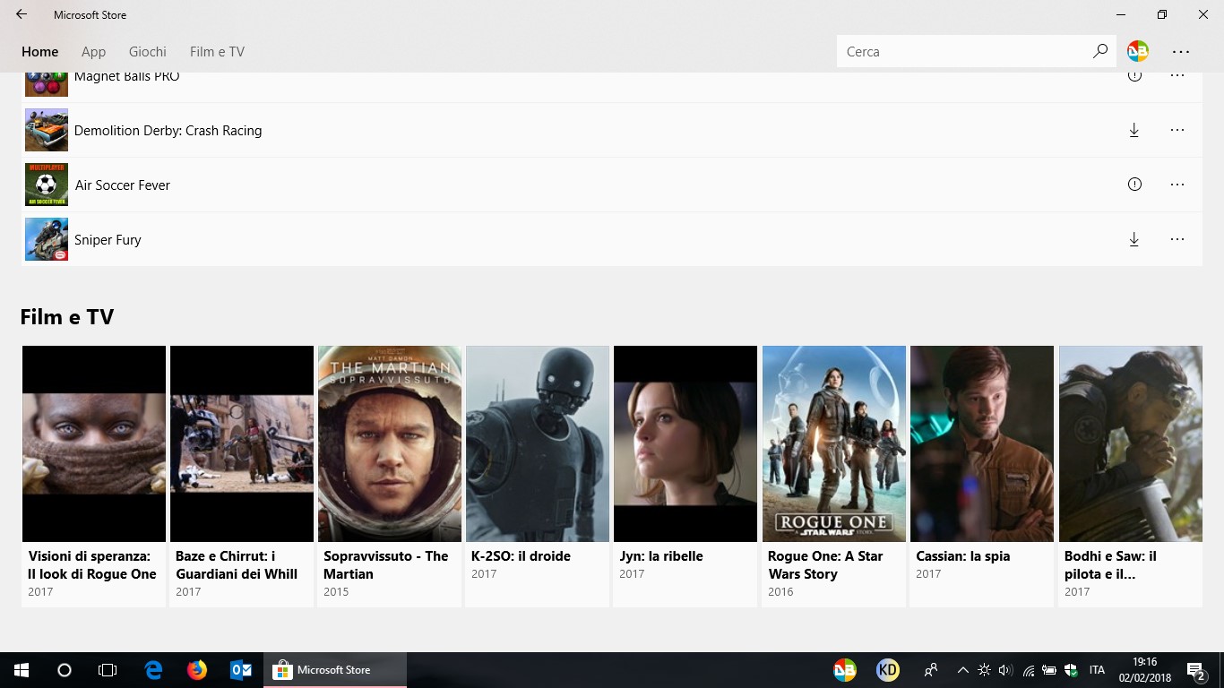The height and width of the screenshot is (688, 1224).
Task: Click the brightness sun icon in tray
Action: coord(985,670)
